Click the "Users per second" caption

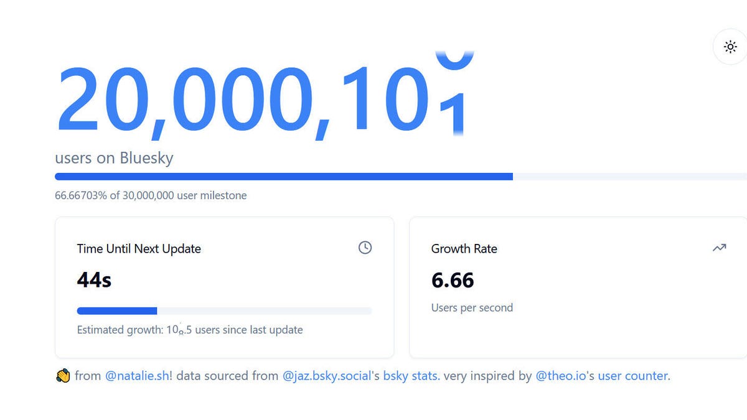pos(472,307)
